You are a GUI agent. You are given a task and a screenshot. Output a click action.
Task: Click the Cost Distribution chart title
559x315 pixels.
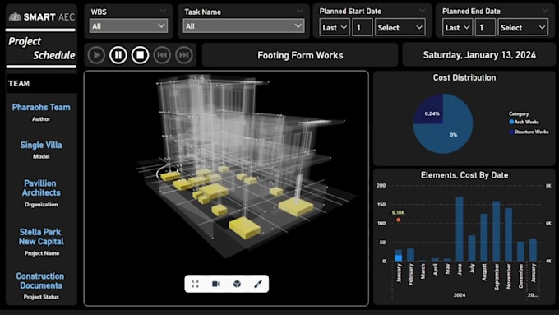(x=464, y=77)
